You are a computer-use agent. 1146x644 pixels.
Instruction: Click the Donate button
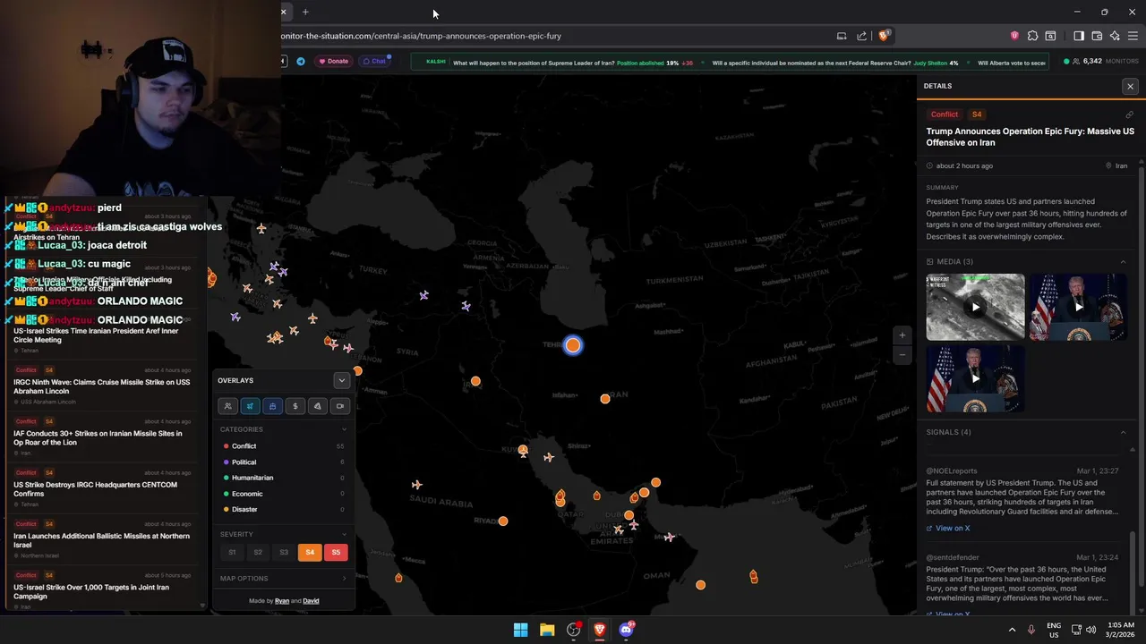tap(333, 61)
